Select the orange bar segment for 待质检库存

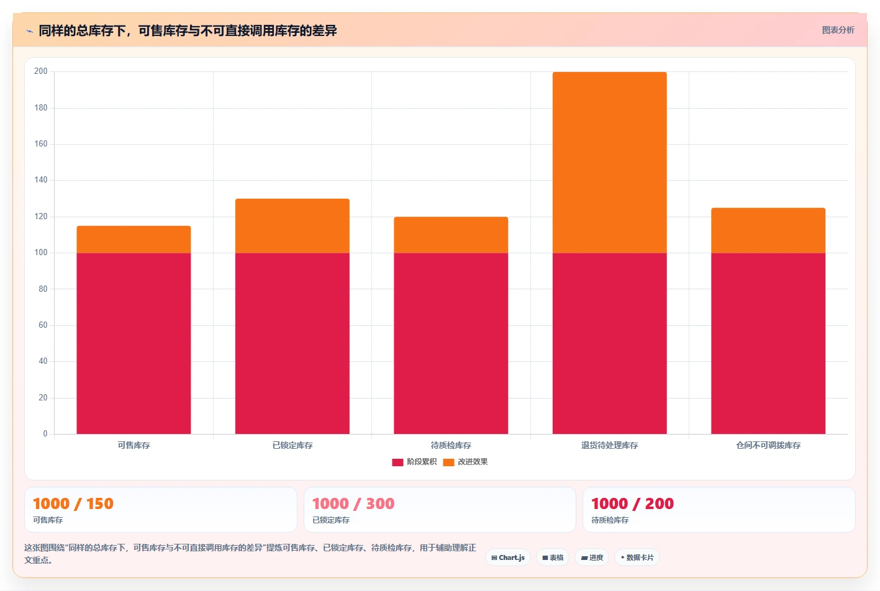[x=451, y=235]
